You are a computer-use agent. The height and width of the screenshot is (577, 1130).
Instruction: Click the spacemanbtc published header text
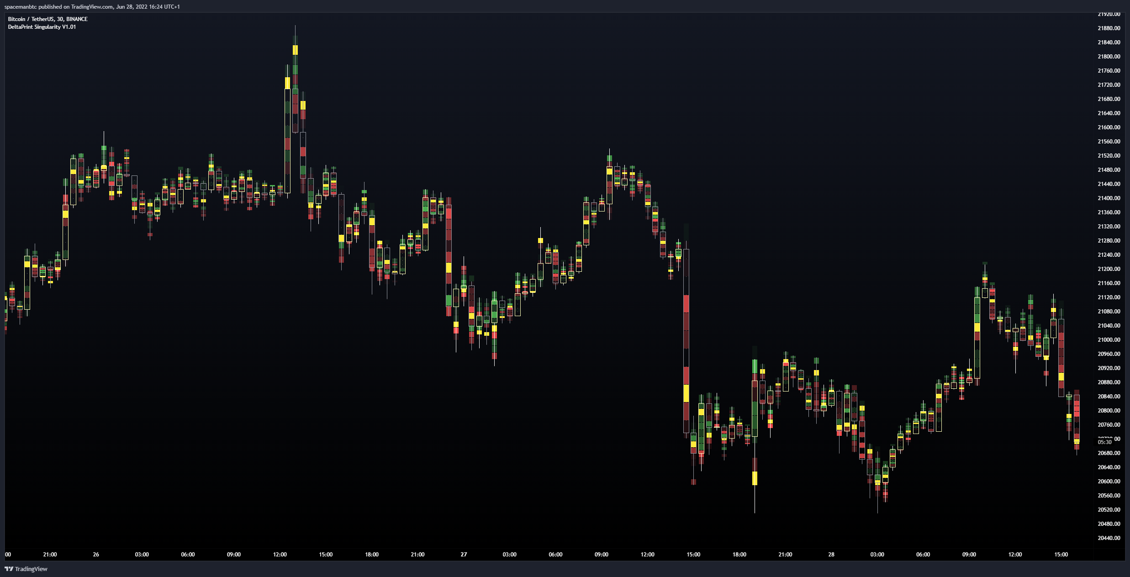tap(92, 6)
